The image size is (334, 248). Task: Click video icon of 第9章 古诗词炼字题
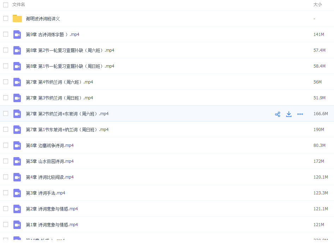(x=17, y=35)
